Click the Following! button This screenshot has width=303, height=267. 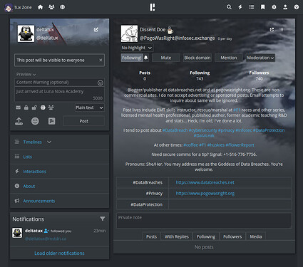[x=132, y=58]
